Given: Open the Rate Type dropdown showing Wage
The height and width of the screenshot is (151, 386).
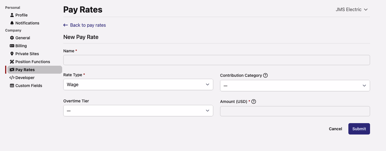Looking at the screenshot, I should tap(138, 84).
